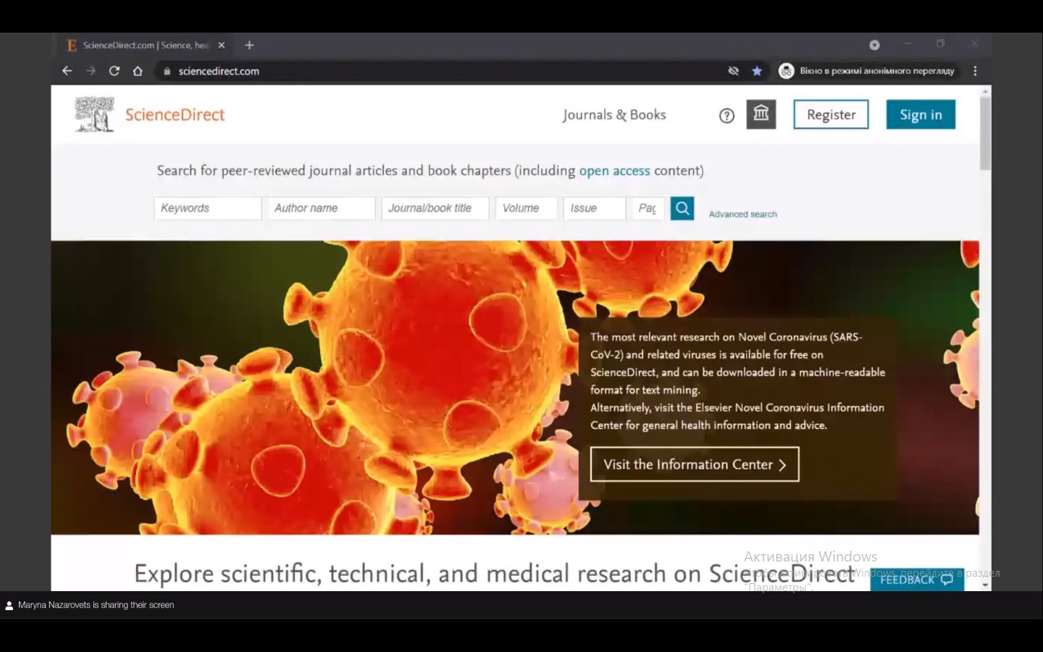Image resolution: width=1043 pixels, height=652 pixels.
Task: Close the ScienceDirect tab
Action: pyautogui.click(x=222, y=45)
